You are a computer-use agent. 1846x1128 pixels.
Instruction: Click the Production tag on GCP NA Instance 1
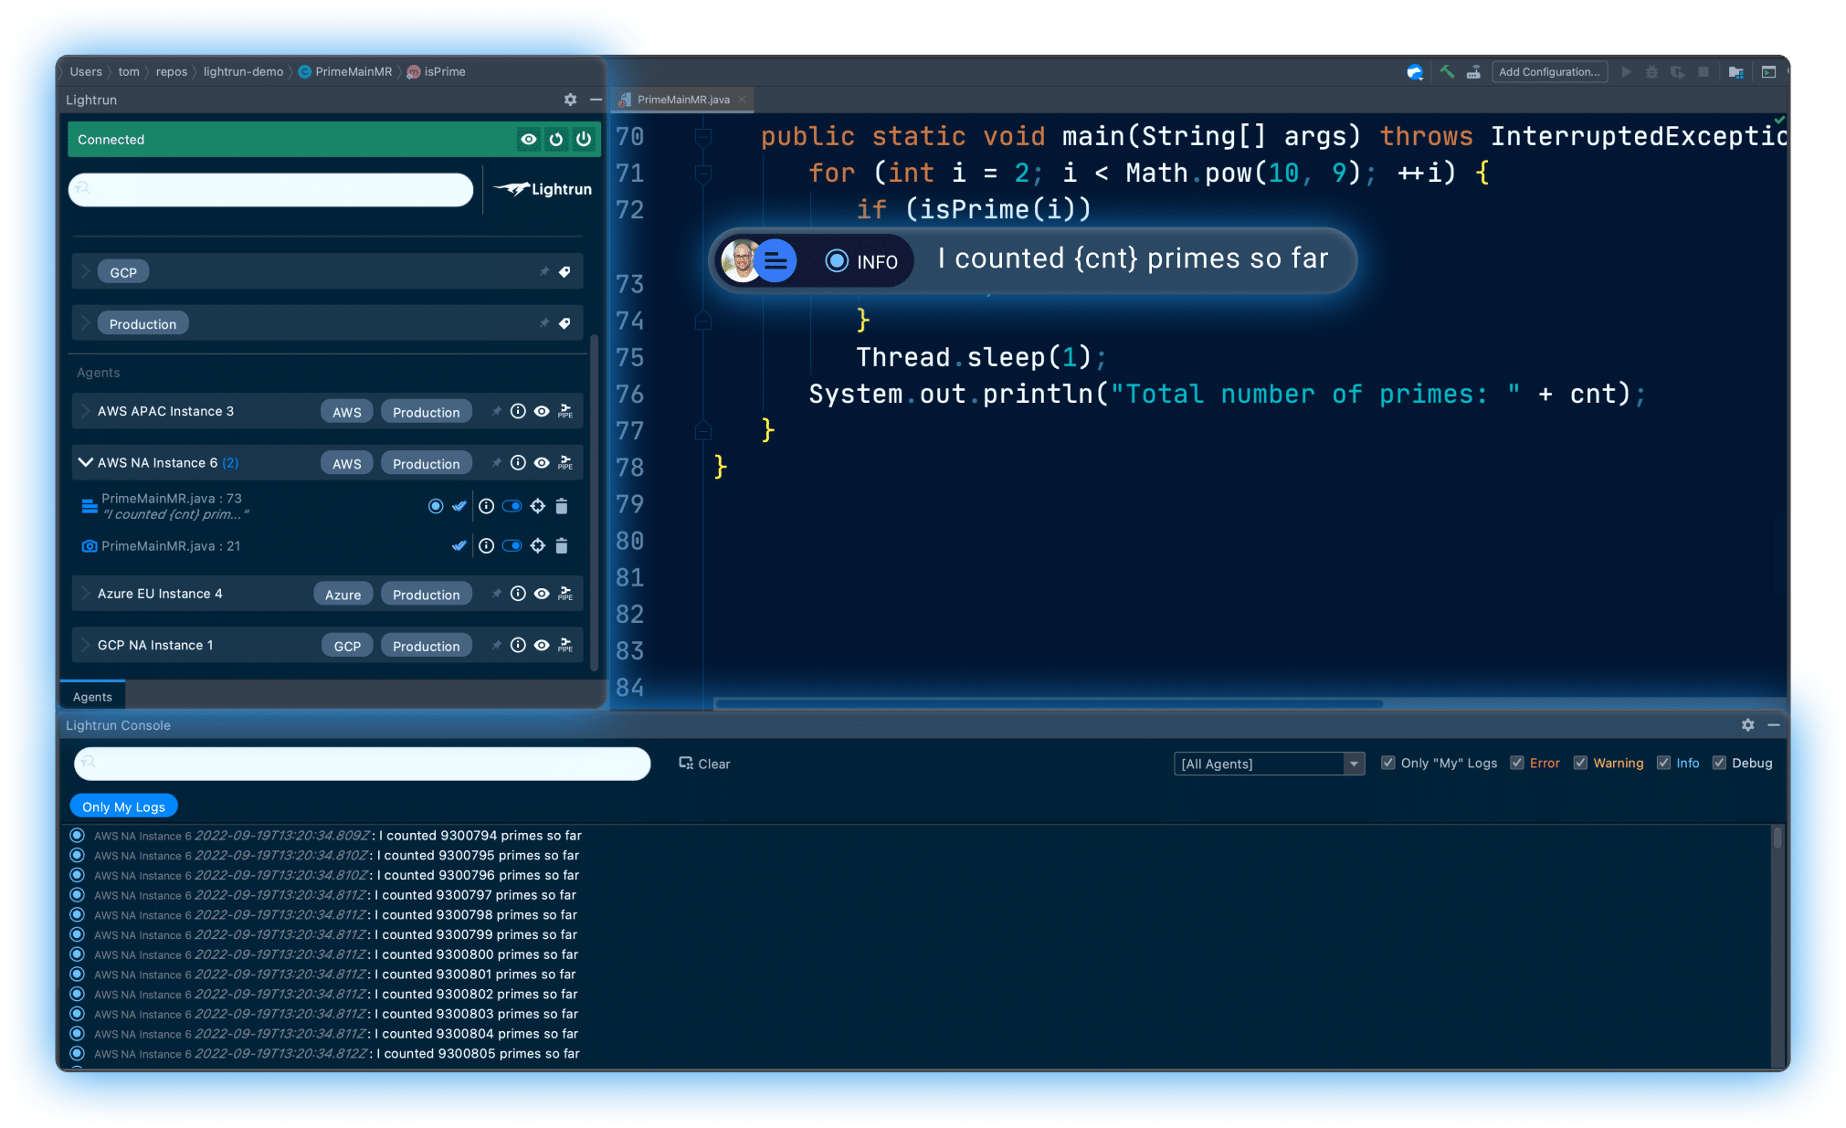tap(426, 646)
